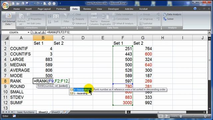Viewport: 213px width, 120px height.
Task: Go to first sheet navigation arrow
Action: click(x=3, y=112)
